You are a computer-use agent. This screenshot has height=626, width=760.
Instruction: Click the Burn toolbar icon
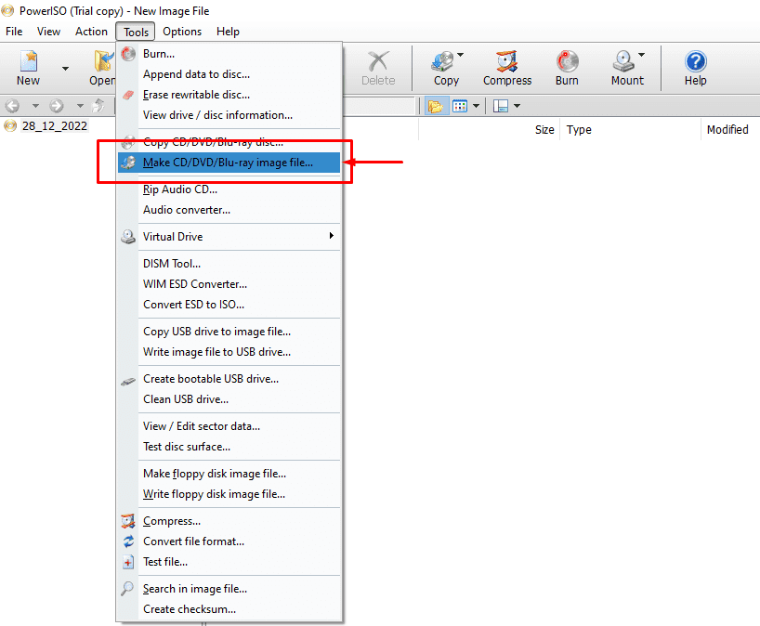567,61
